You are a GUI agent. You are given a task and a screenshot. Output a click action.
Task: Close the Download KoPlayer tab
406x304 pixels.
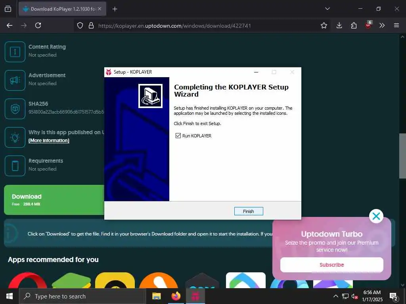pos(100,9)
